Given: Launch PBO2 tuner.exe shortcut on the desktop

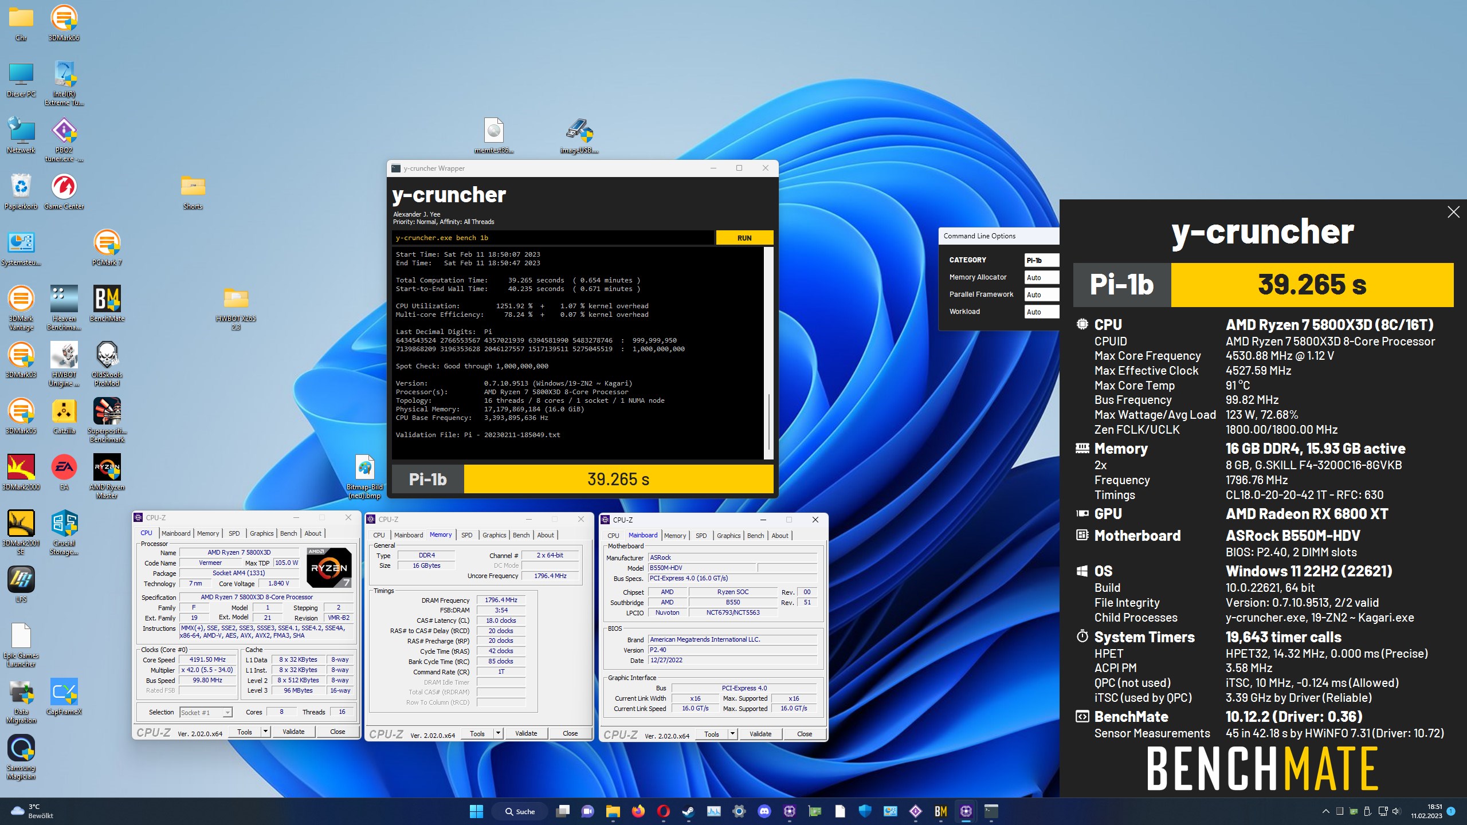Looking at the screenshot, I should [x=64, y=139].
